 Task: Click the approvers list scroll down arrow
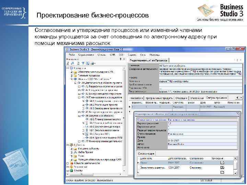235,173
